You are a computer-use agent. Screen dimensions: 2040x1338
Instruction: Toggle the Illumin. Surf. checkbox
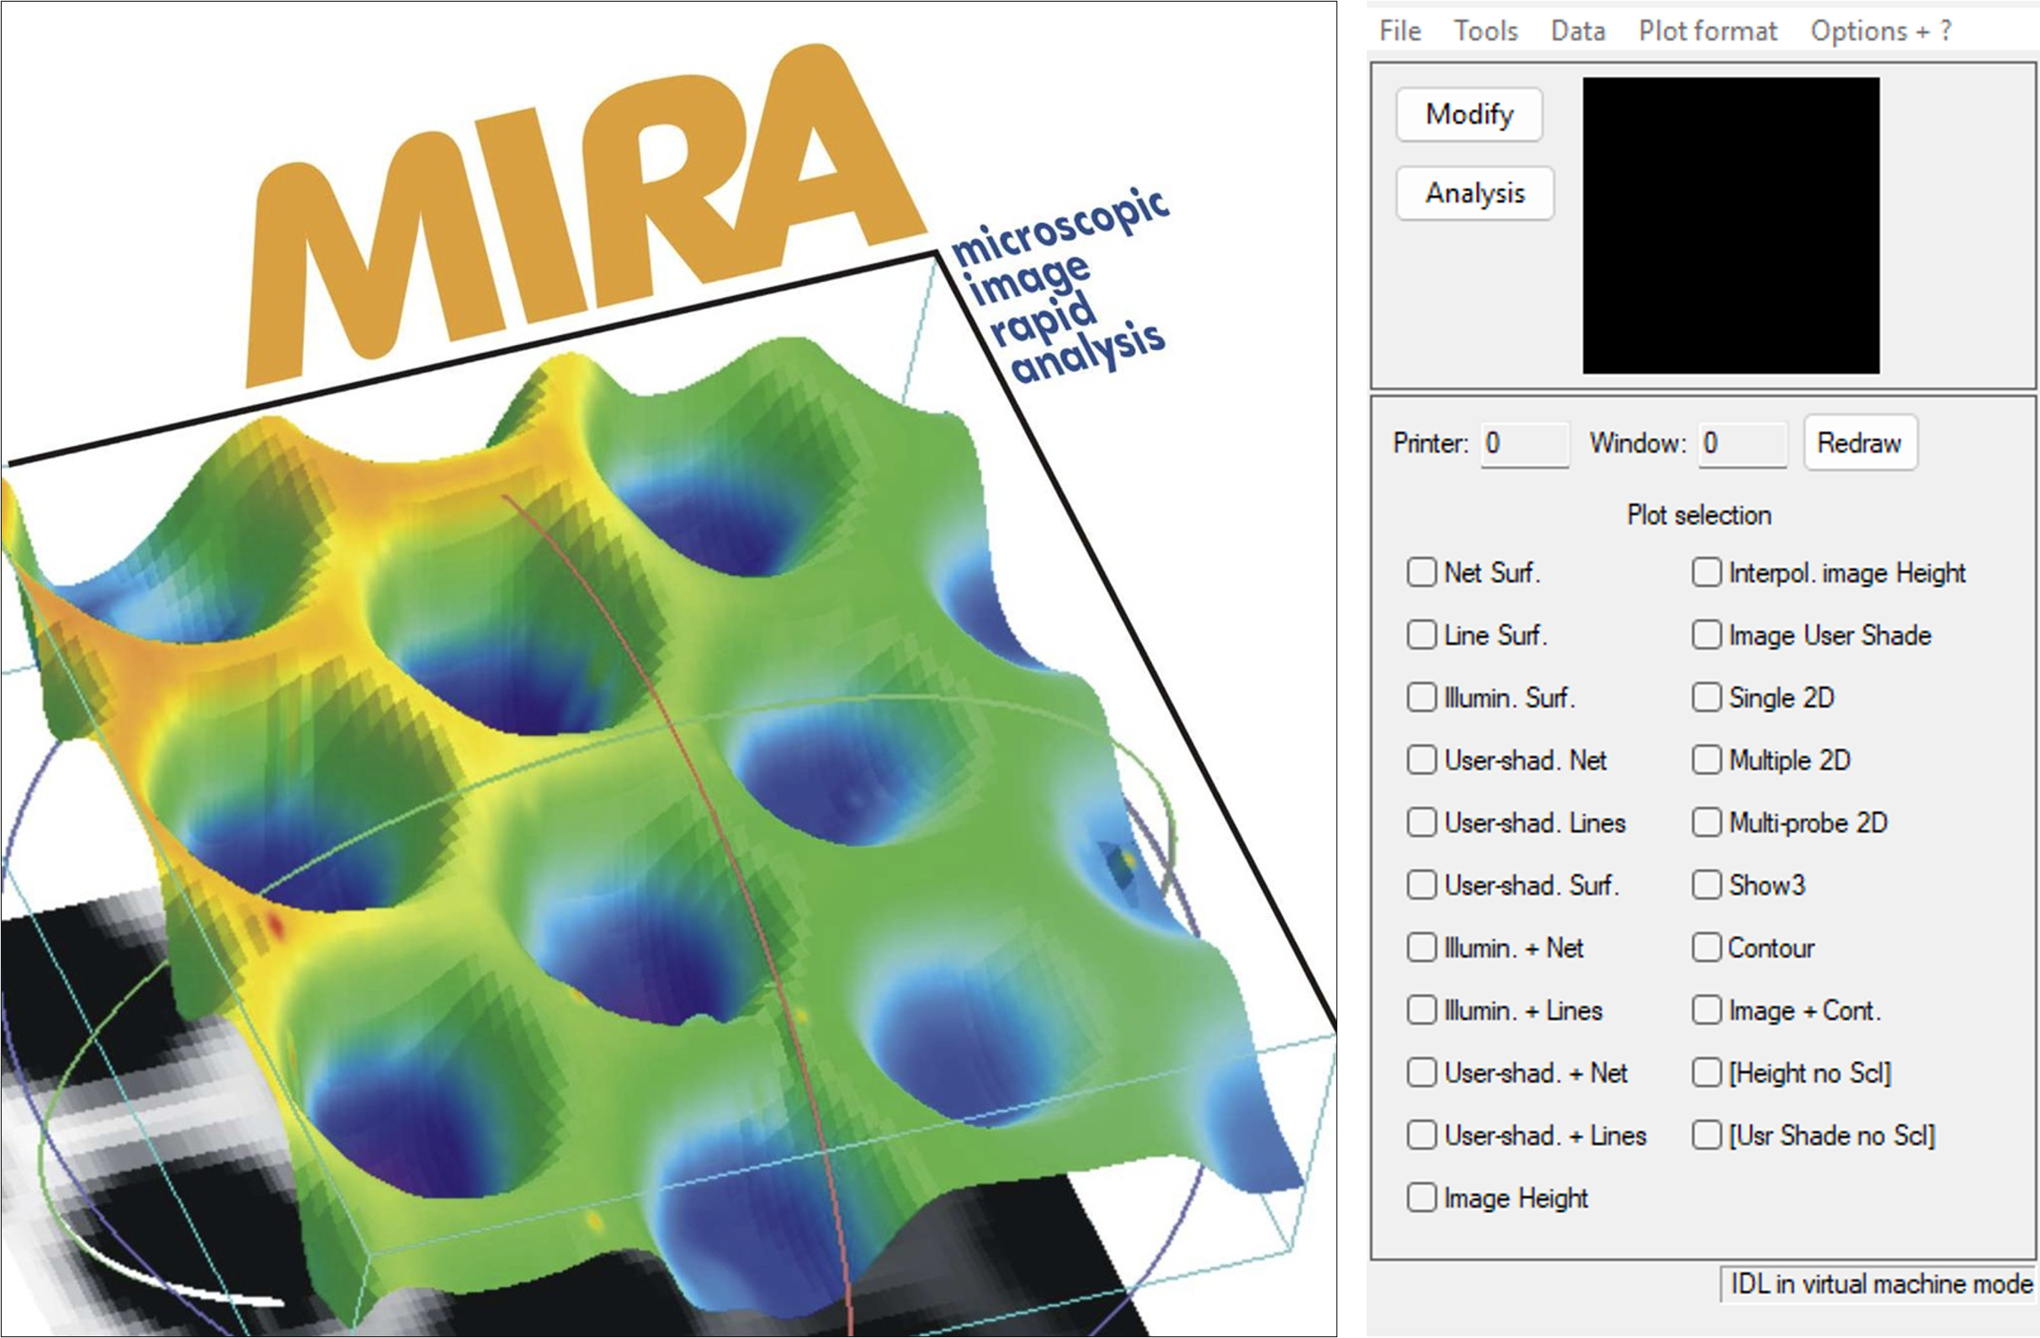(1421, 698)
